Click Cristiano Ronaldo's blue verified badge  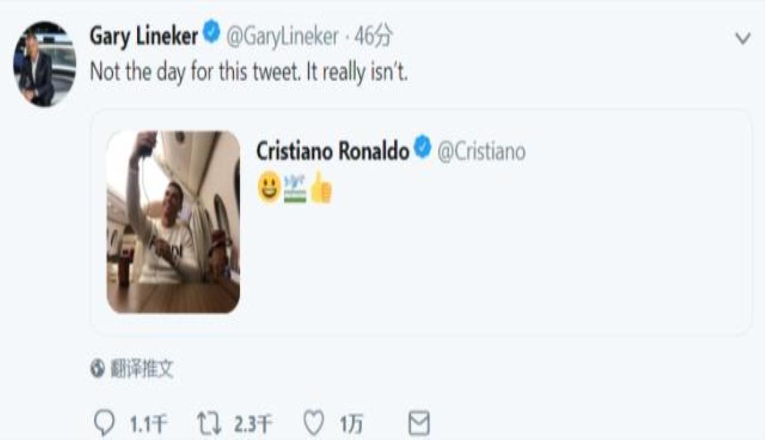point(423,149)
